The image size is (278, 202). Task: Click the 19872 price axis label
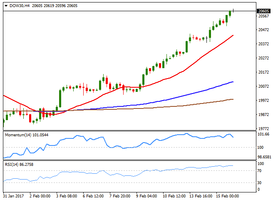tap(263, 115)
